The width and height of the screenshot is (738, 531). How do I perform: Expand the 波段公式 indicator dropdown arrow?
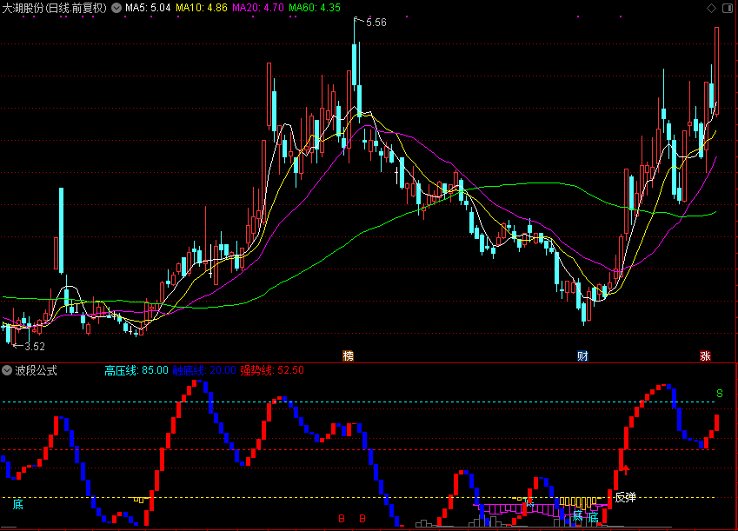pyautogui.click(x=7, y=370)
